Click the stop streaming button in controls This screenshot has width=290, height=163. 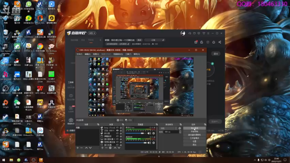(194, 128)
